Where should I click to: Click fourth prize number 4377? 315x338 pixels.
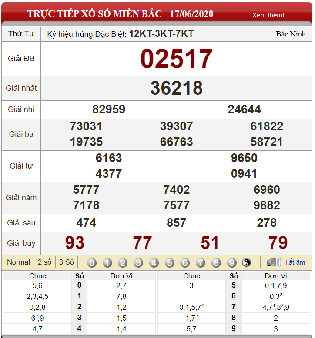pyautogui.click(x=109, y=173)
